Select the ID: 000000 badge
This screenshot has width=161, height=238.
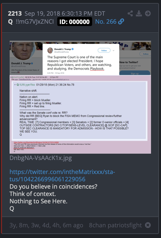click(x=75, y=22)
